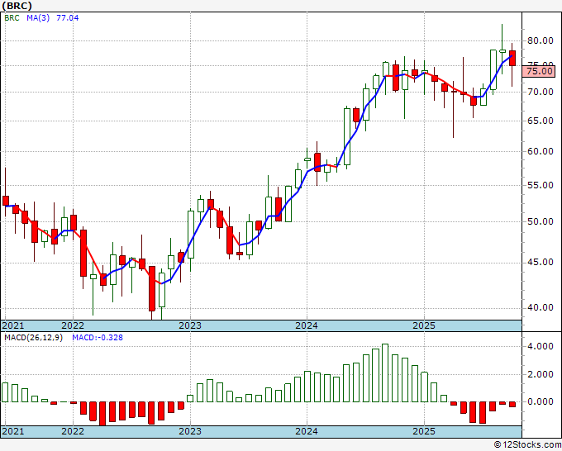Click the highlighted 75.00 current price tag
This screenshot has width=562, height=451.
tap(540, 71)
